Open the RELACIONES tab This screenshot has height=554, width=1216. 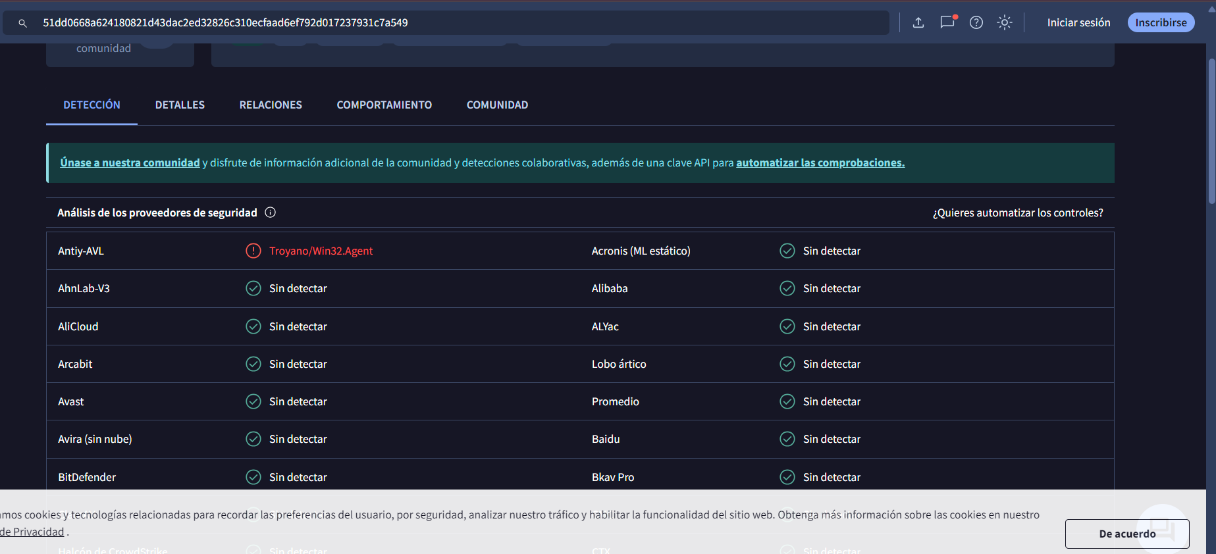tap(271, 105)
